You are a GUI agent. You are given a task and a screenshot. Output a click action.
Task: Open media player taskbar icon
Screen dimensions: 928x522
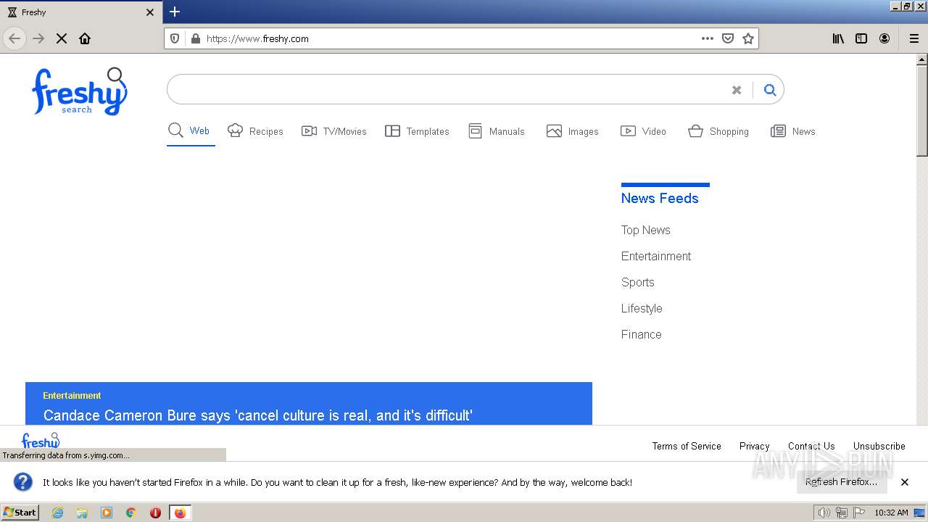107,513
